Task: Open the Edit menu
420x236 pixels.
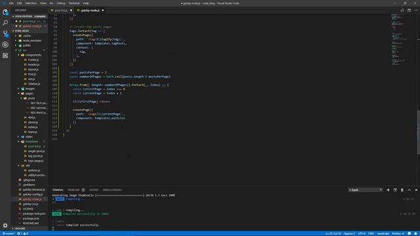Action: pos(19,3)
